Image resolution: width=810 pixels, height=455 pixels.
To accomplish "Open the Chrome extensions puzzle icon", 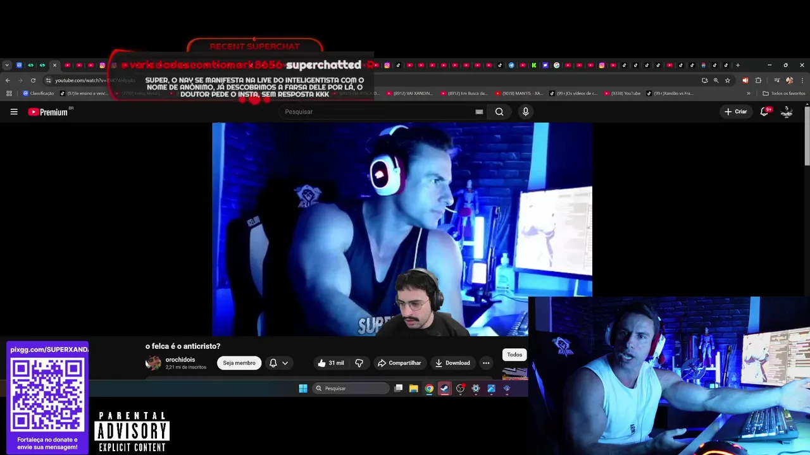I will click(758, 80).
